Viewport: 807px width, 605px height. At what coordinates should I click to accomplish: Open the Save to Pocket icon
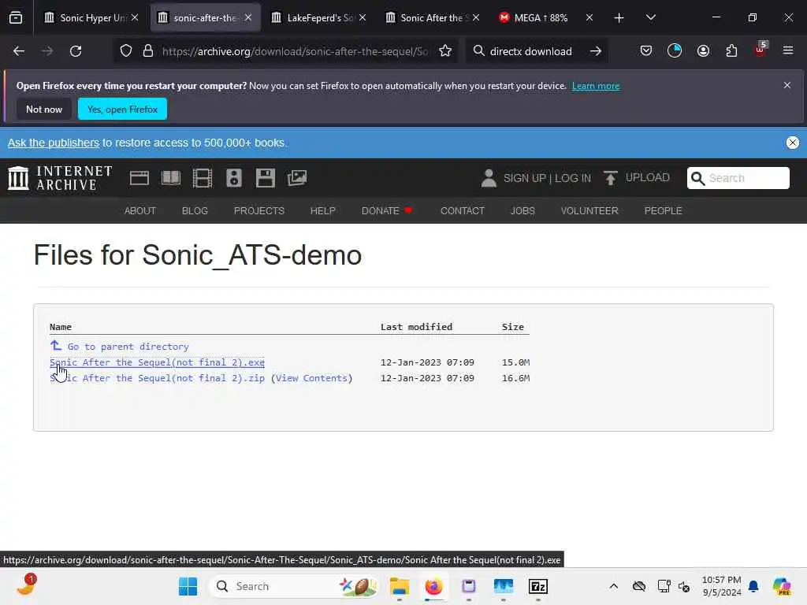(646, 51)
